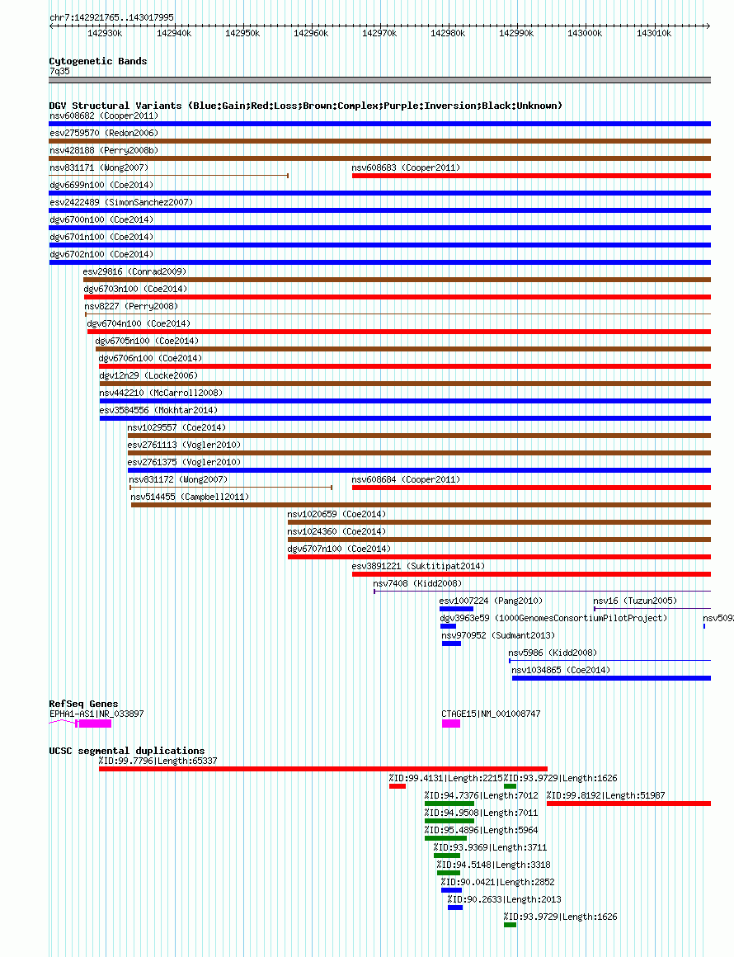Select nsv7408 (Kidd2008) inversion label
The height and width of the screenshot is (957, 734).
(417, 583)
